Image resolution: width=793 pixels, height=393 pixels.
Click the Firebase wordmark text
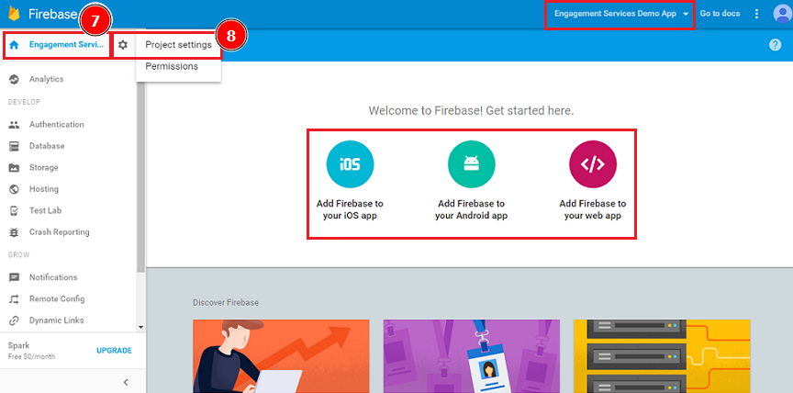tap(52, 14)
